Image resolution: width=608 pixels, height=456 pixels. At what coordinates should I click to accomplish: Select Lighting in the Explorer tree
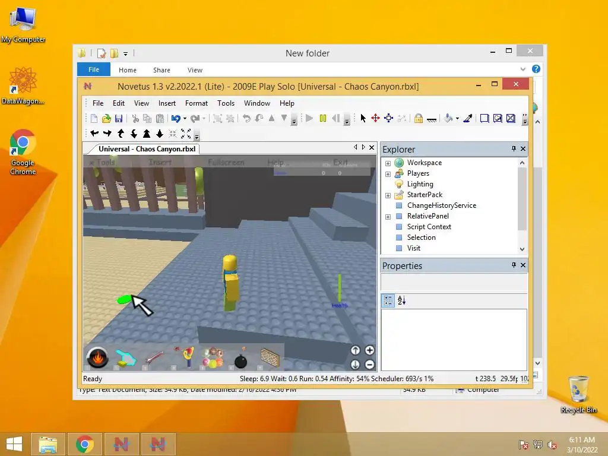pos(420,184)
